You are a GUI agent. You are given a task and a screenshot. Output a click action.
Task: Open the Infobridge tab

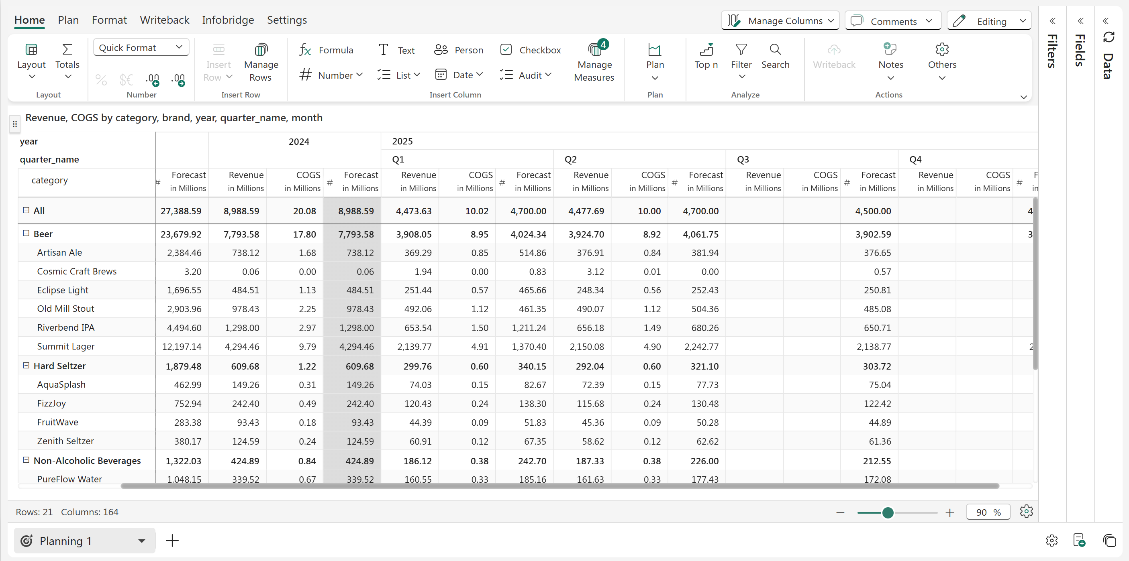pos(227,20)
